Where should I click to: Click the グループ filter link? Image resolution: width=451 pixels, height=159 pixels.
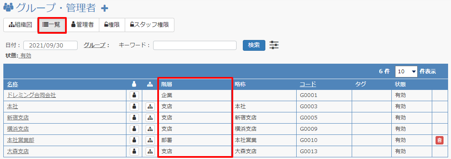pos(94,45)
